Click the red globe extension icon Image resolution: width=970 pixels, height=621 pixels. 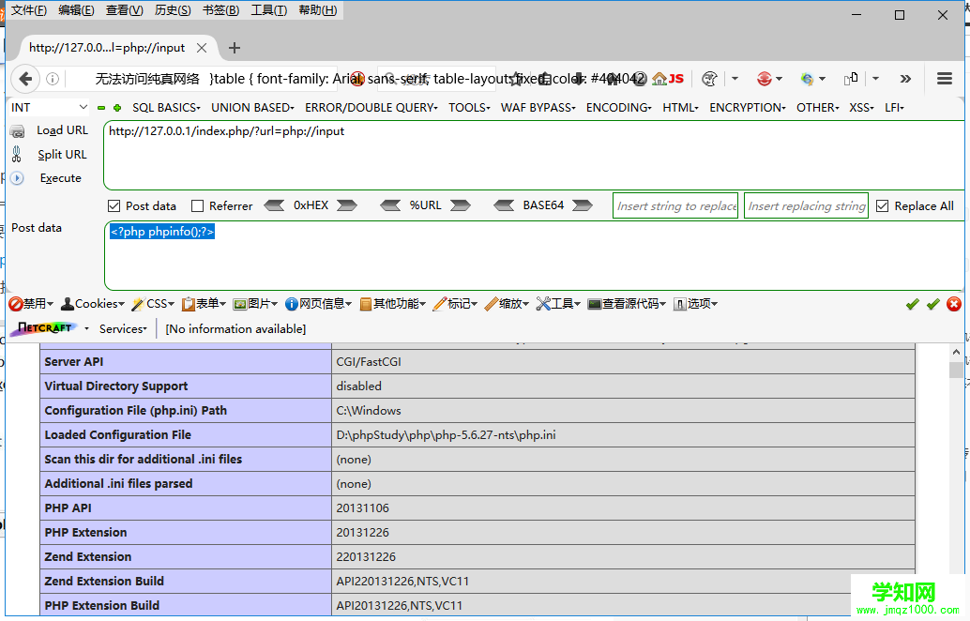click(x=765, y=79)
